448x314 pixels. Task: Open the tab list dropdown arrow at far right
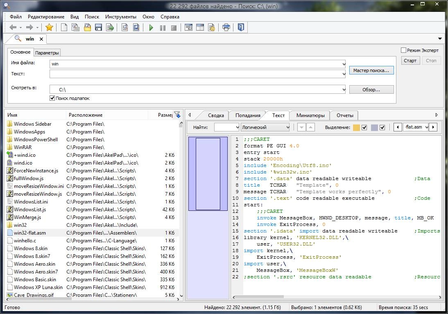click(x=440, y=39)
